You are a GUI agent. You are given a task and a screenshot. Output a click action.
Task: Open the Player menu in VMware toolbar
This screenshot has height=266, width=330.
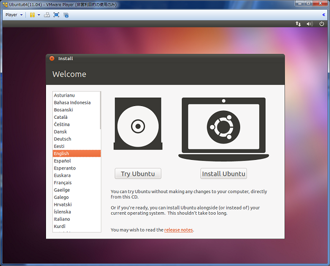click(x=14, y=15)
